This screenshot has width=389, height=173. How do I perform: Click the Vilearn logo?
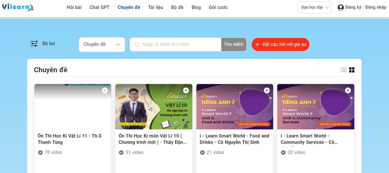click(x=18, y=7)
